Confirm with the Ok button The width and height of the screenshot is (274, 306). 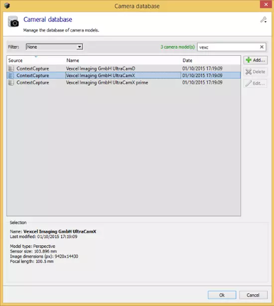coord(222,295)
